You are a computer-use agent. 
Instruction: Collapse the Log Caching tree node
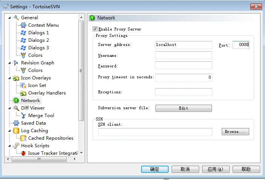pos(10,131)
